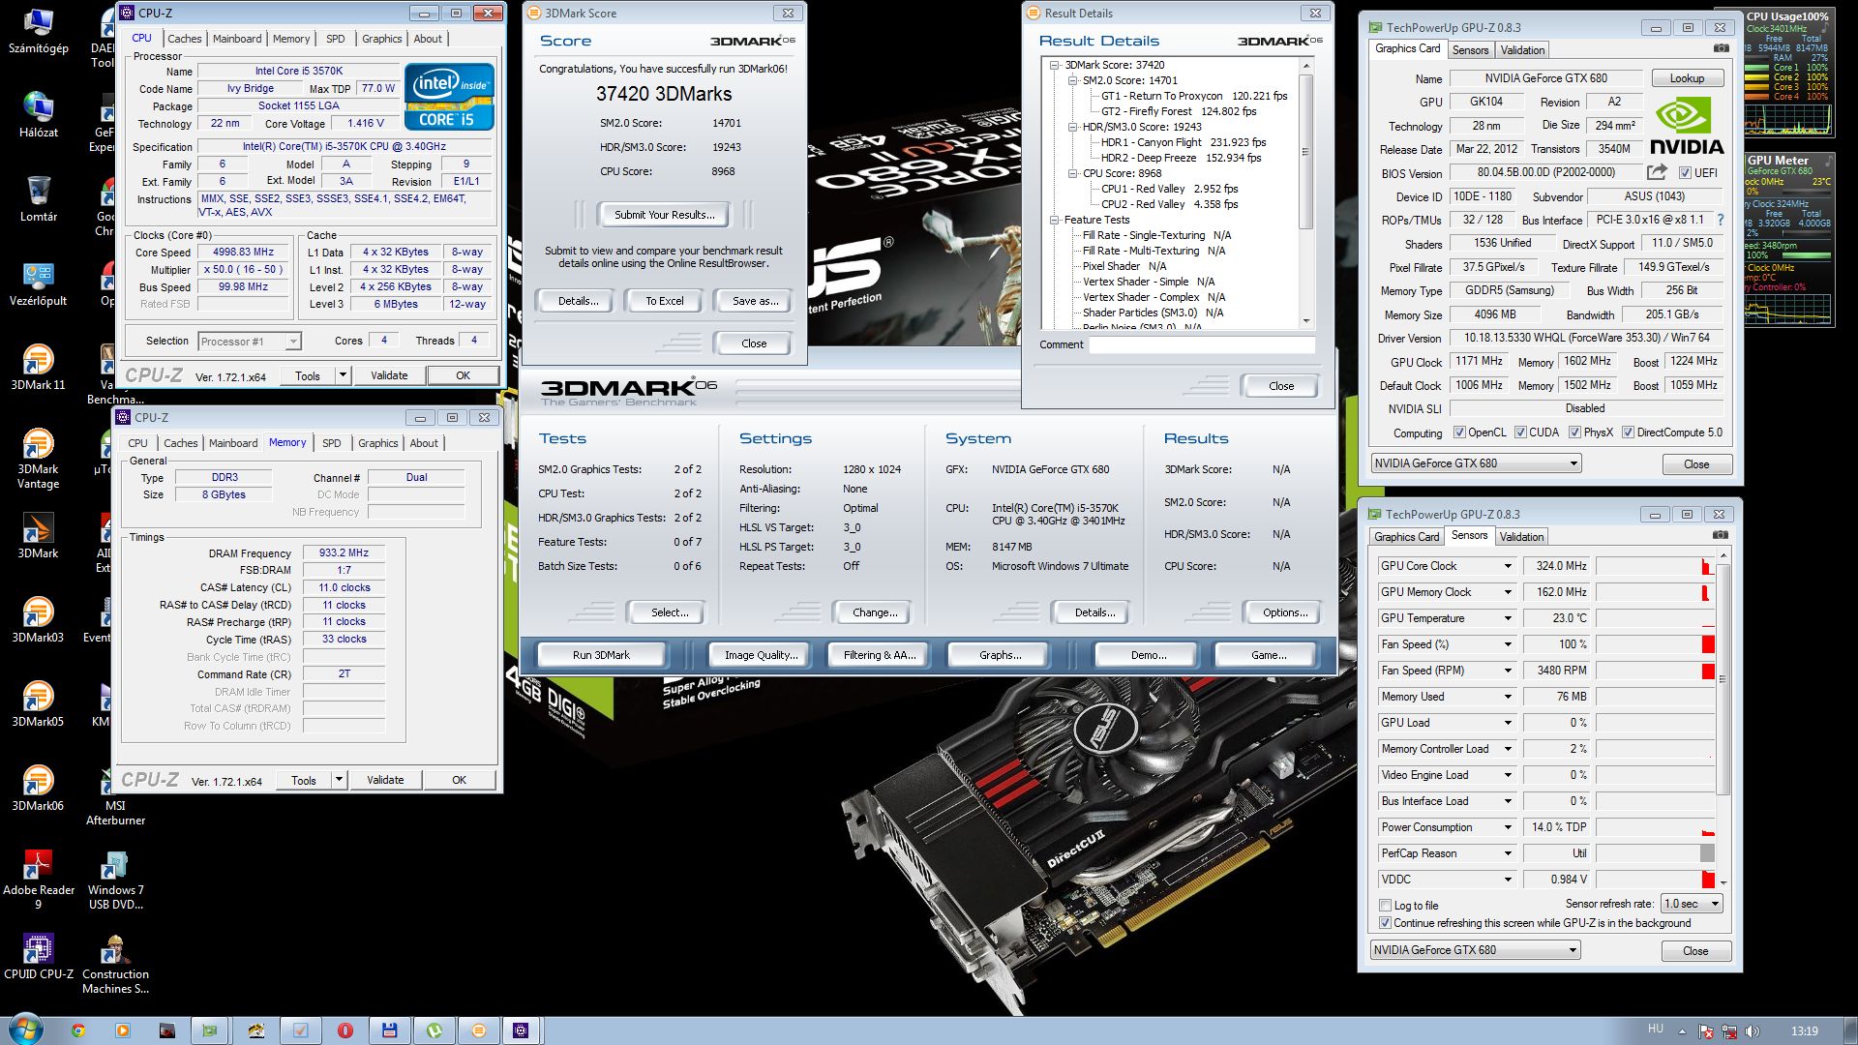Image resolution: width=1858 pixels, height=1045 pixels.
Task: Toggle the PhysX checkbox
Action: (x=1574, y=433)
